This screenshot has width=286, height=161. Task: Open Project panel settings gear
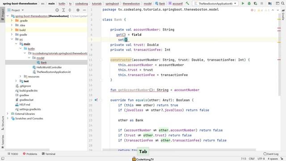point(78,10)
